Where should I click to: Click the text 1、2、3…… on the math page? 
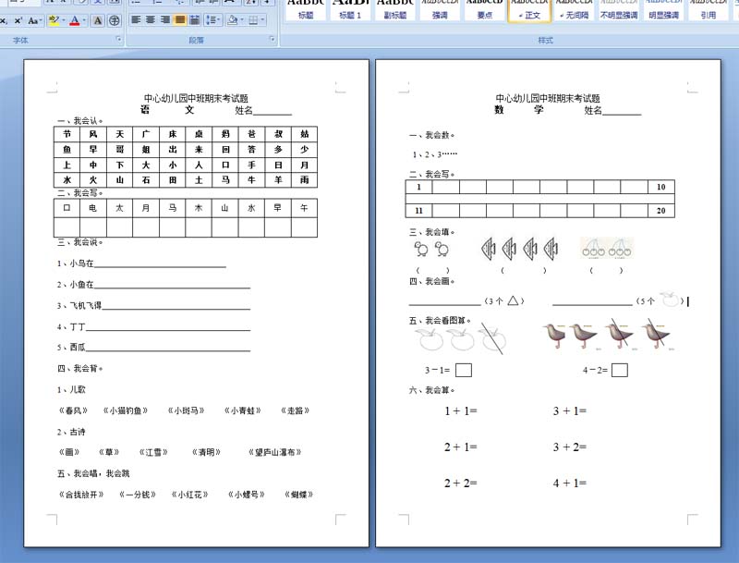pyautogui.click(x=434, y=154)
